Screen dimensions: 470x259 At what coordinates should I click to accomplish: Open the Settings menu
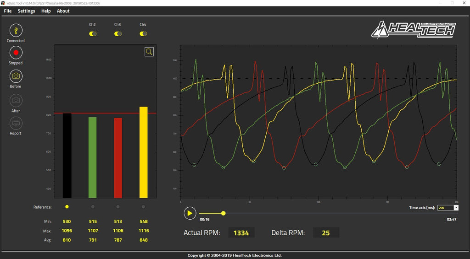tap(26, 11)
